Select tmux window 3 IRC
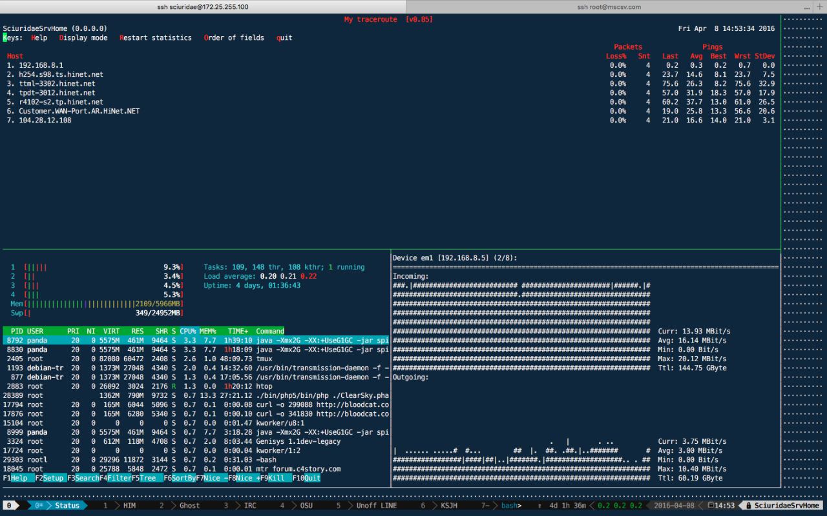 click(x=241, y=506)
